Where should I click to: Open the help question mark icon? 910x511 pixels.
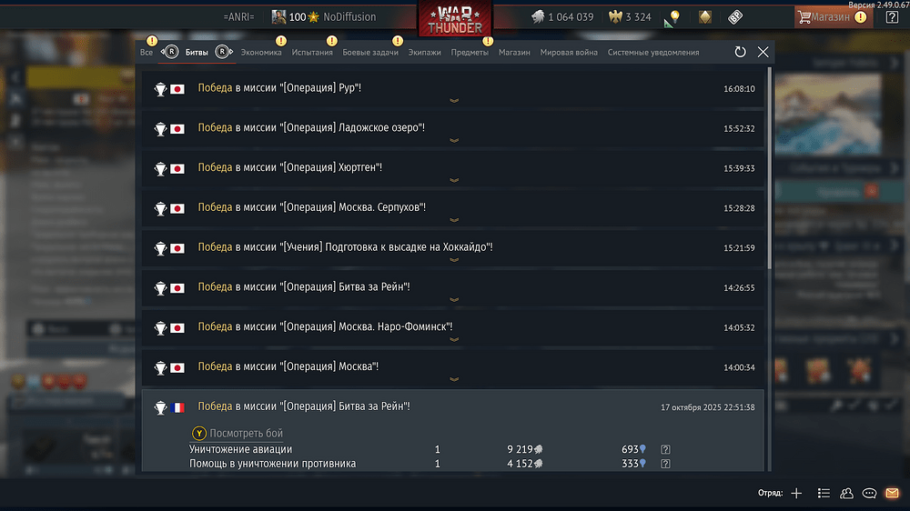tap(892, 16)
